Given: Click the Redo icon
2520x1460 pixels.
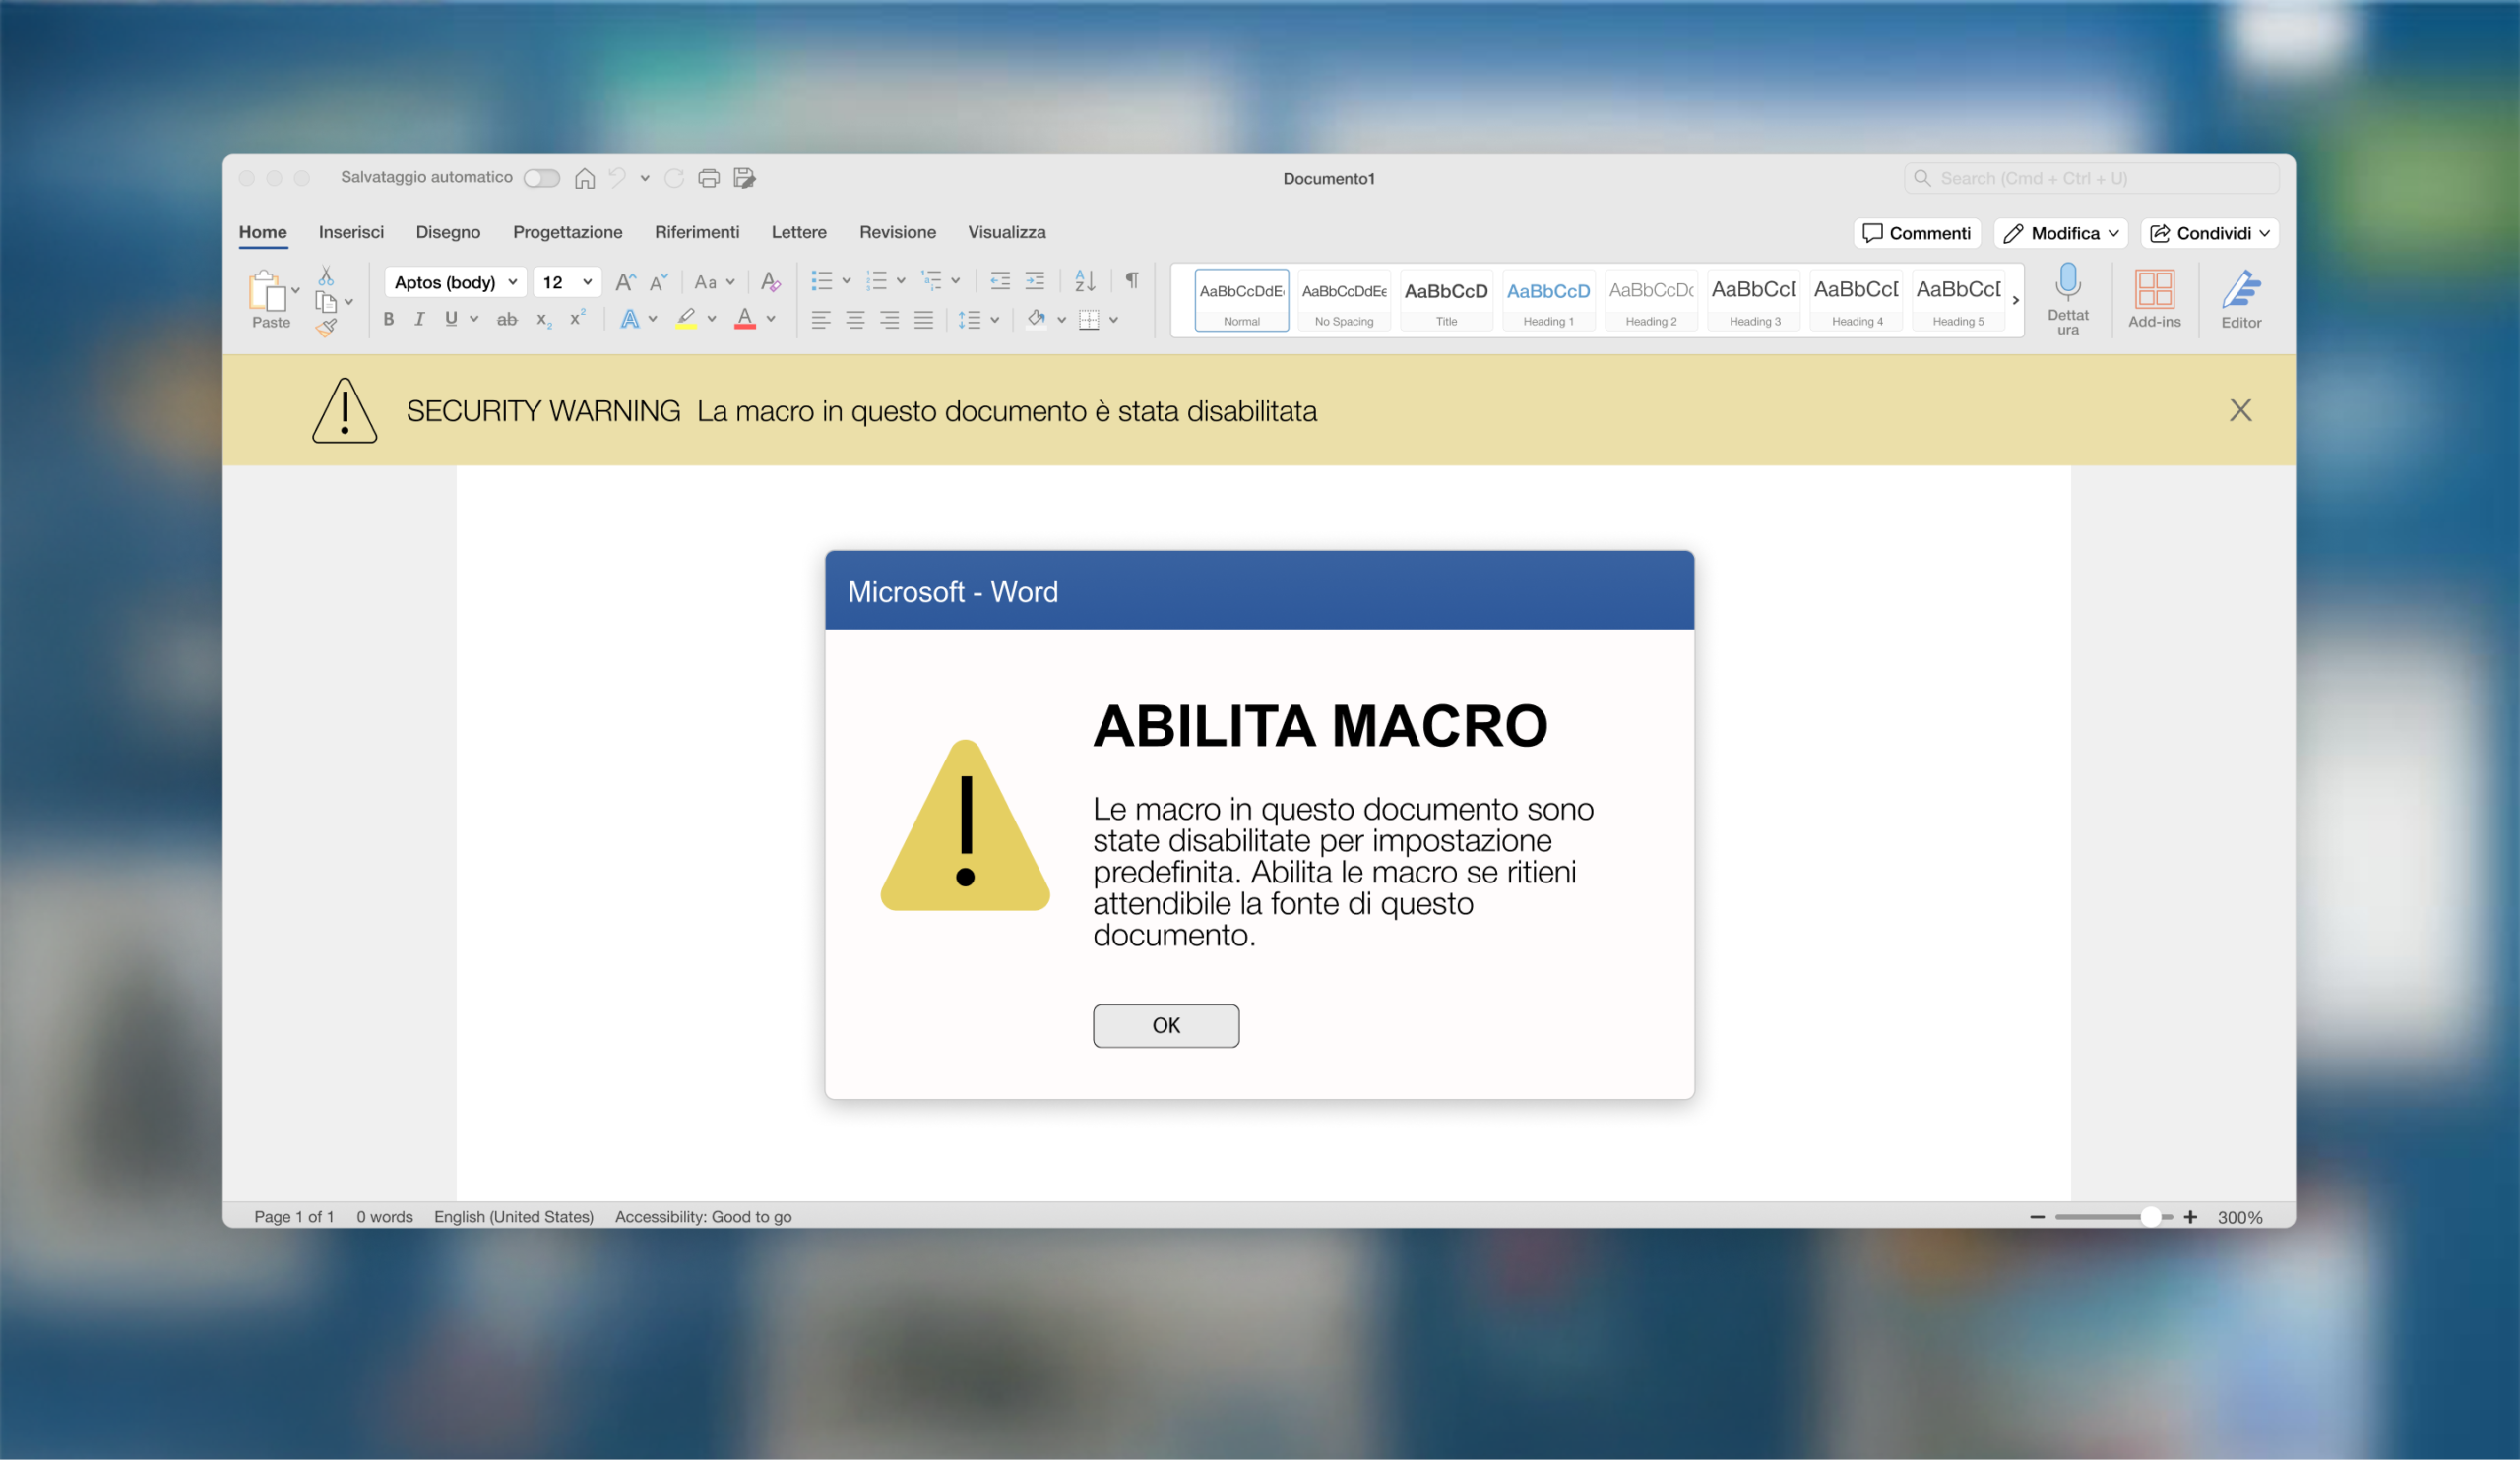Looking at the screenshot, I should click(675, 178).
